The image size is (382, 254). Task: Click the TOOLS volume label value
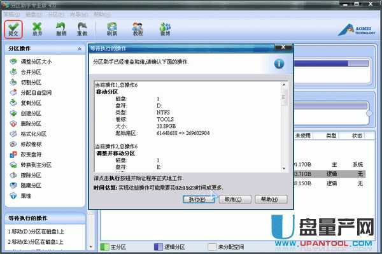pyautogui.click(x=165, y=119)
